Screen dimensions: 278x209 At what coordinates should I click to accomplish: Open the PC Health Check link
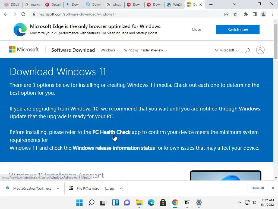tap(111, 132)
